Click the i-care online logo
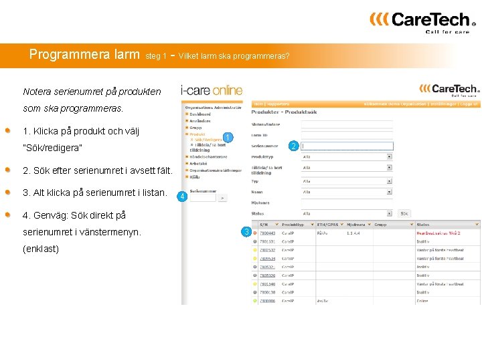482x361 pixels. pos(212,90)
